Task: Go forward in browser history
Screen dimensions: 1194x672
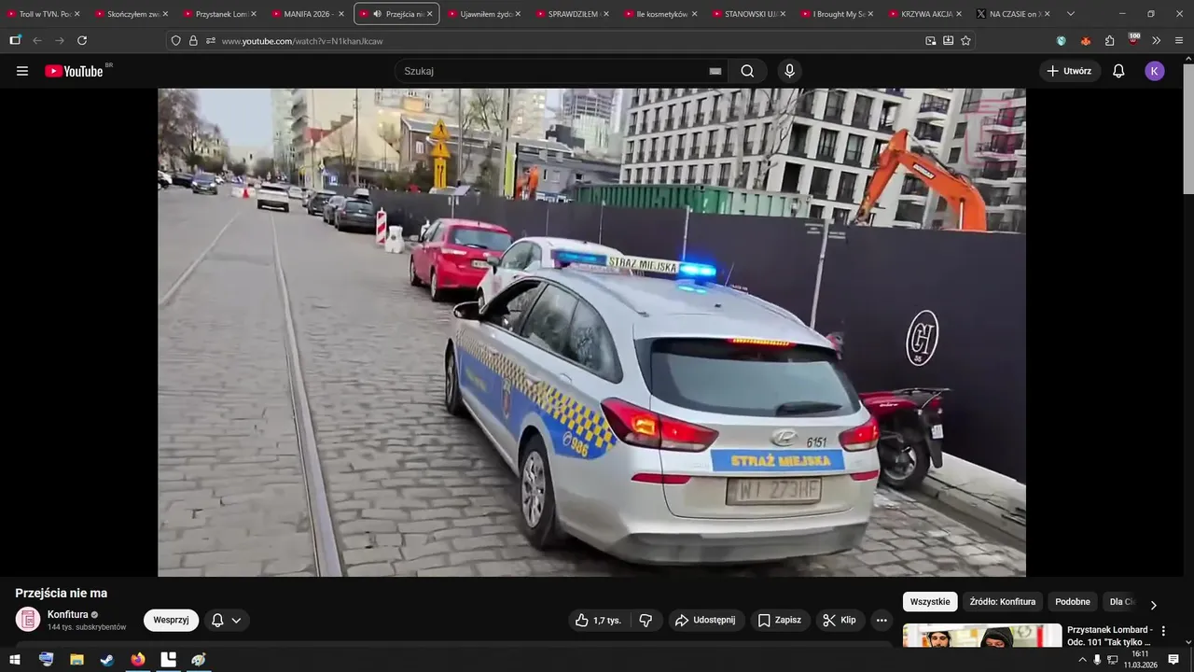Action: tap(60, 40)
